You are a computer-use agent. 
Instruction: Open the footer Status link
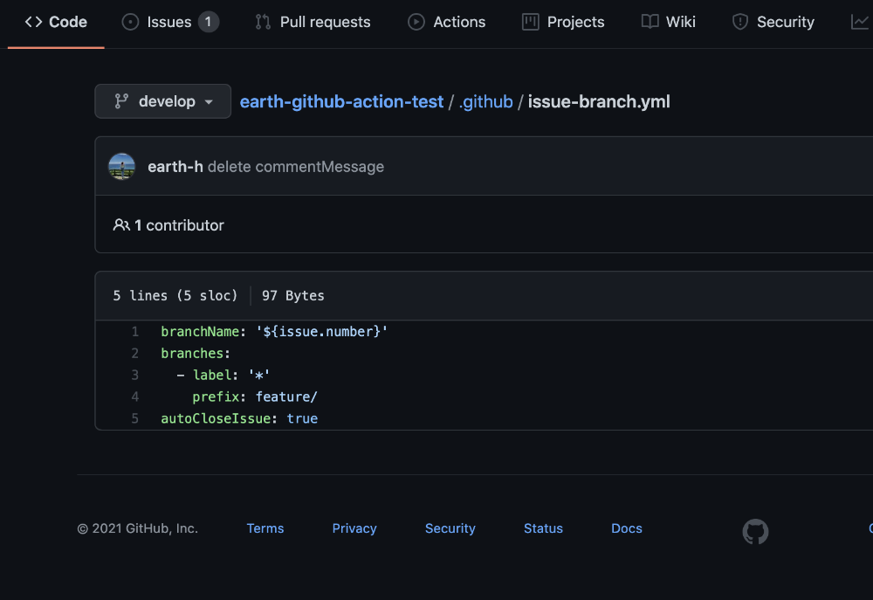point(543,528)
